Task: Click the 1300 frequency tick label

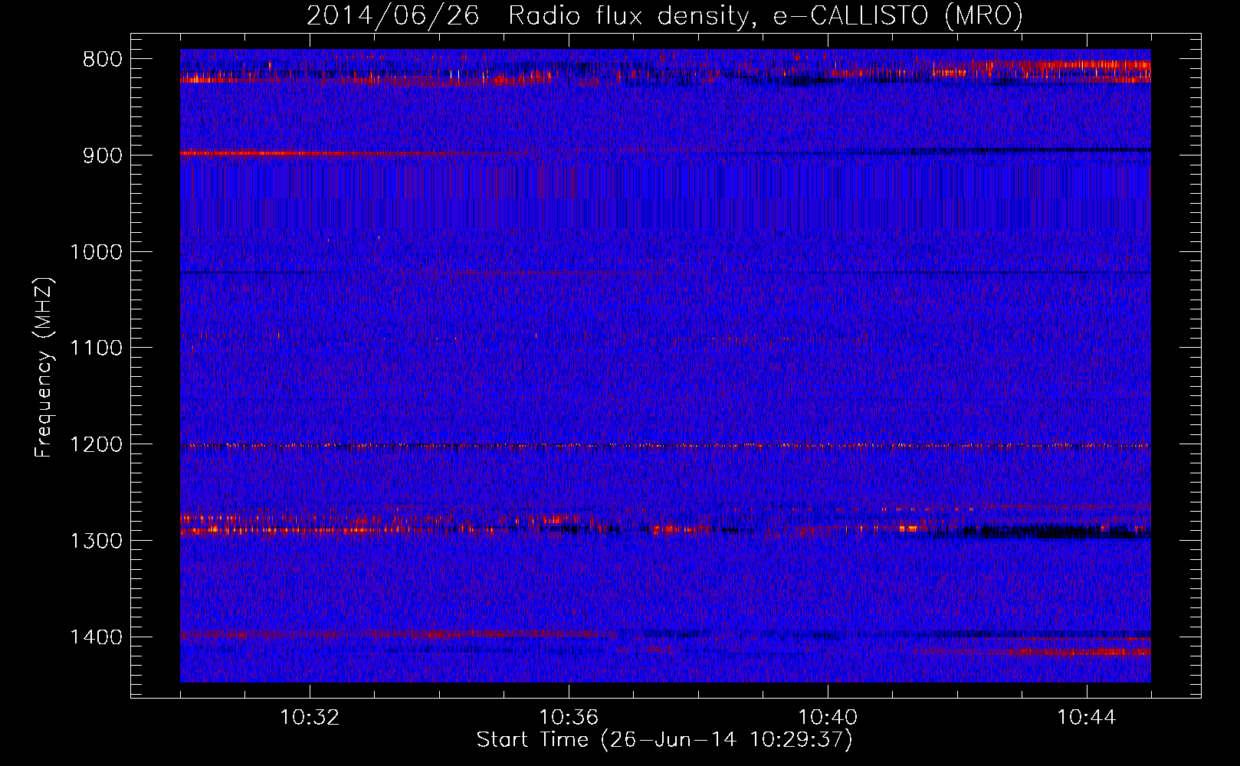Action: 96,541
